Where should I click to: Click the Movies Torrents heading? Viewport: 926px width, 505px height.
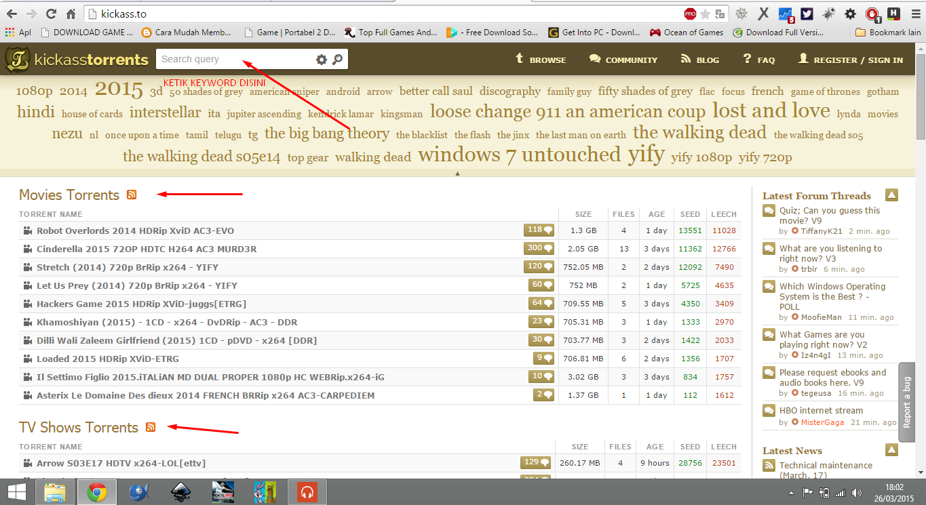[69, 195]
